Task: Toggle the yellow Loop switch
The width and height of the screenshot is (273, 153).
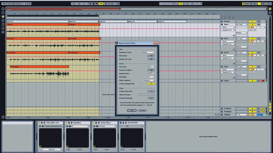Action: tap(180, 4)
